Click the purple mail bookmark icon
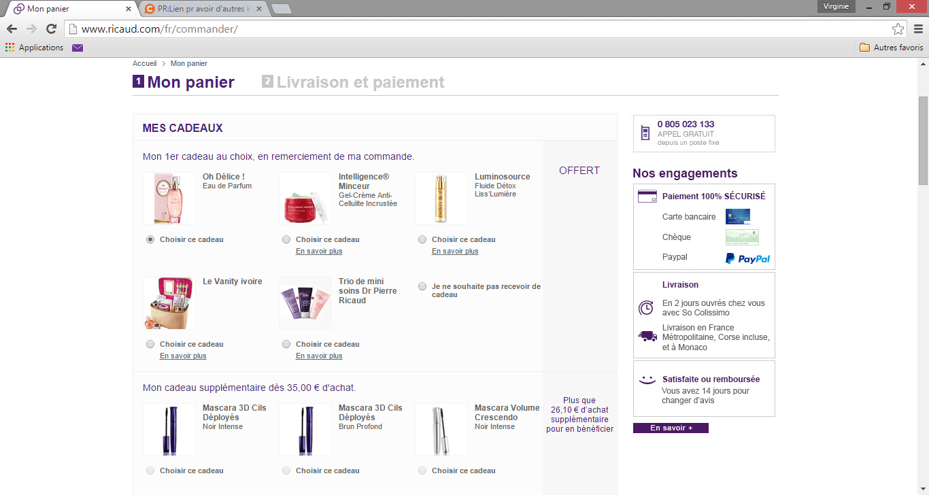The image size is (929, 495). [78, 48]
